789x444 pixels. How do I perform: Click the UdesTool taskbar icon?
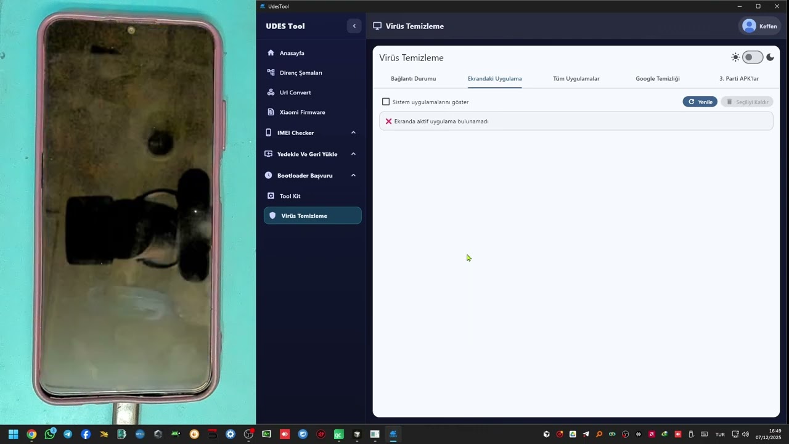393,434
